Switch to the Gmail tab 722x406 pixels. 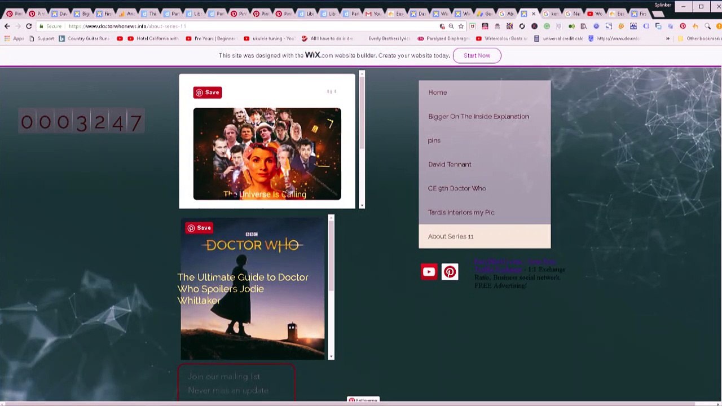pyautogui.click(x=372, y=14)
